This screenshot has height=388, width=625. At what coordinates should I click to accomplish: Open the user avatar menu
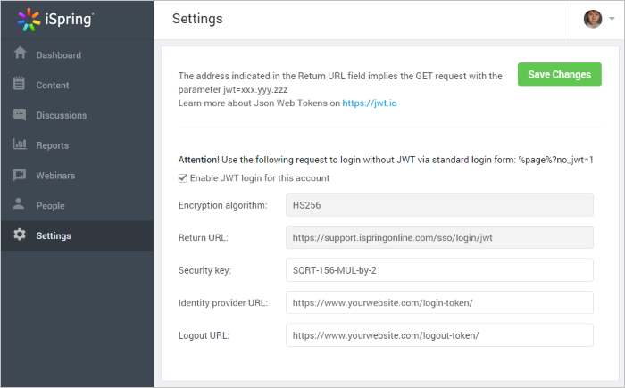point(593,19)
